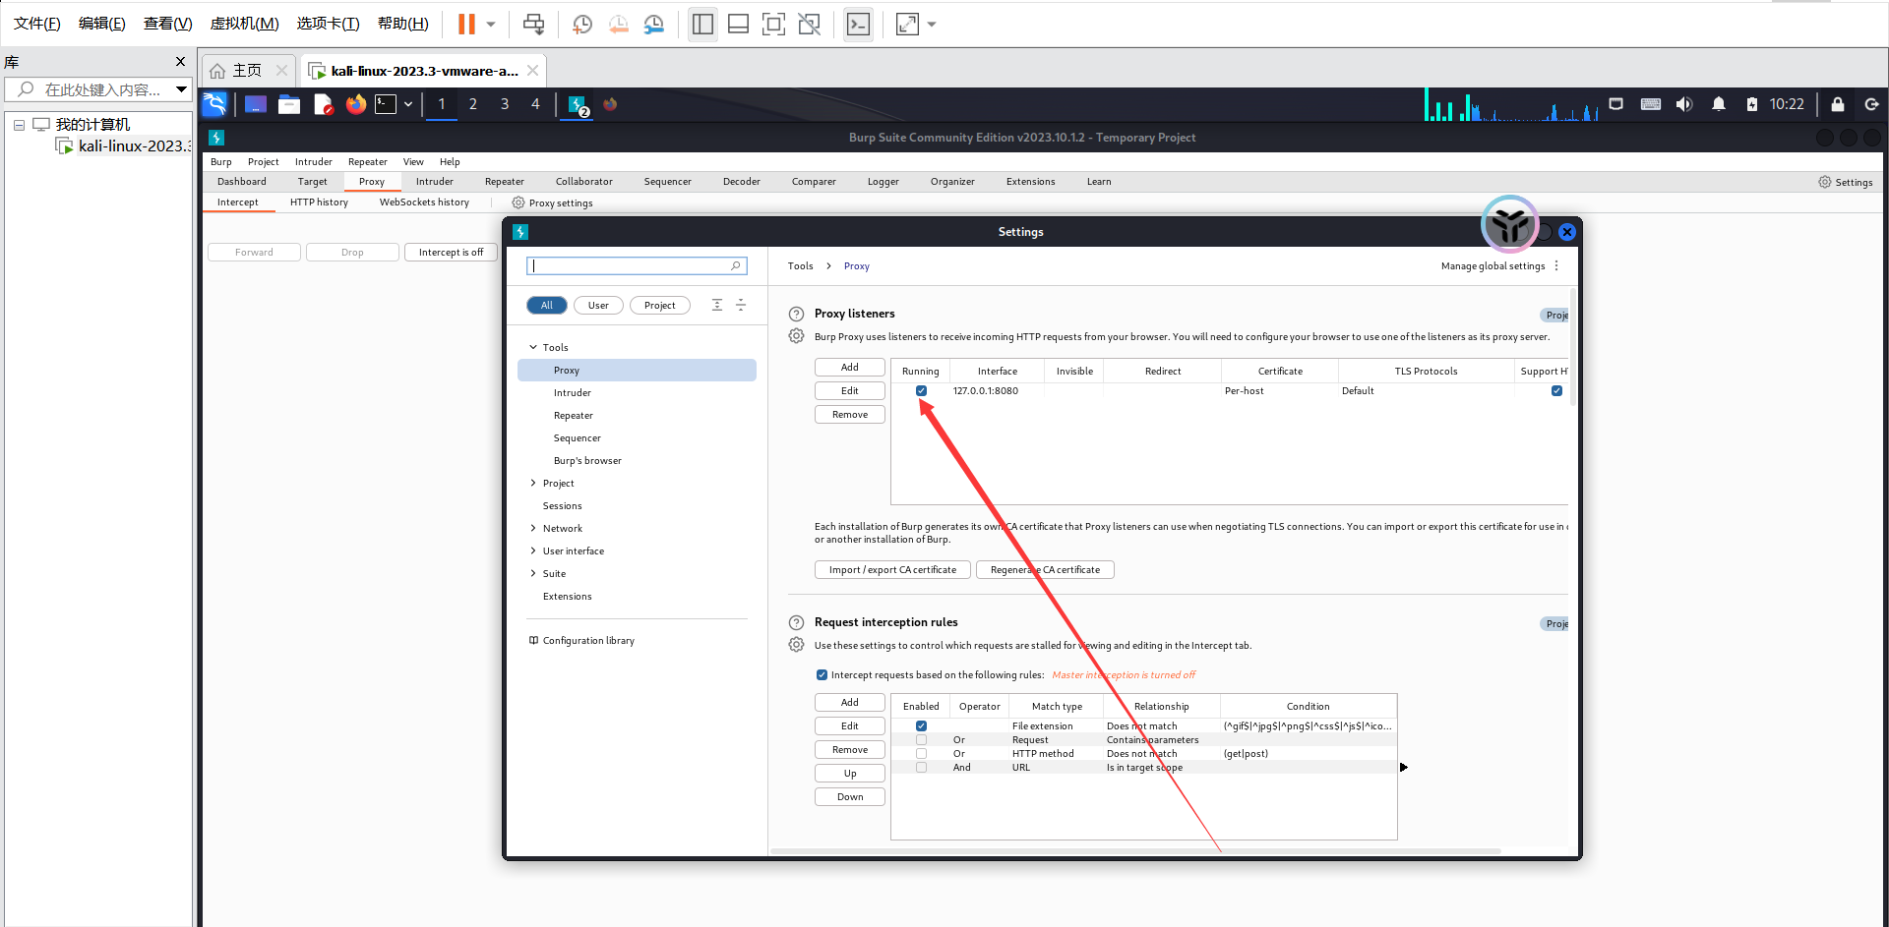1889x927 pixels.
Task: Toggle Enabled checkbox for File extension rule
Action: [921, 726]
